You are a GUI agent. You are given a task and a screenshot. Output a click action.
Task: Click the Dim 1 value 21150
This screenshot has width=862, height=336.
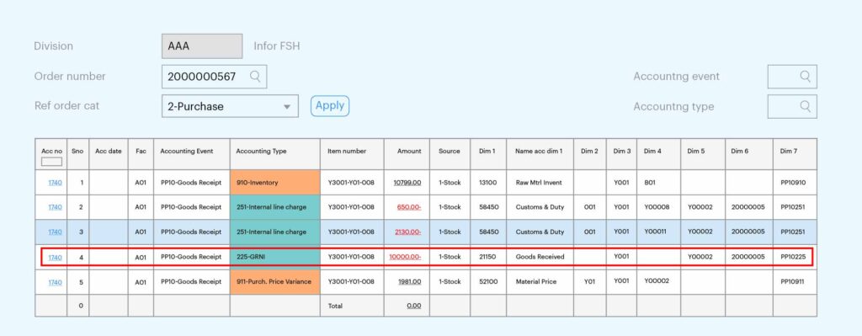(x=487, y=257)
